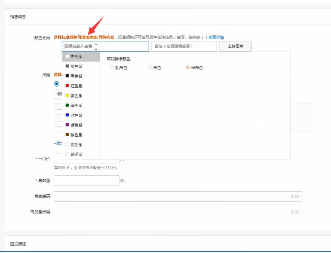331x253 pixels.
Task: Select 花色系 patterned color category
Action: [x=76, y=145]
